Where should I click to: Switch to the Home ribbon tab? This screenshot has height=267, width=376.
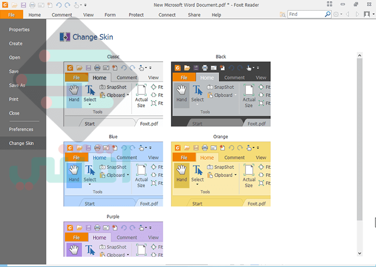coord(34,15)
